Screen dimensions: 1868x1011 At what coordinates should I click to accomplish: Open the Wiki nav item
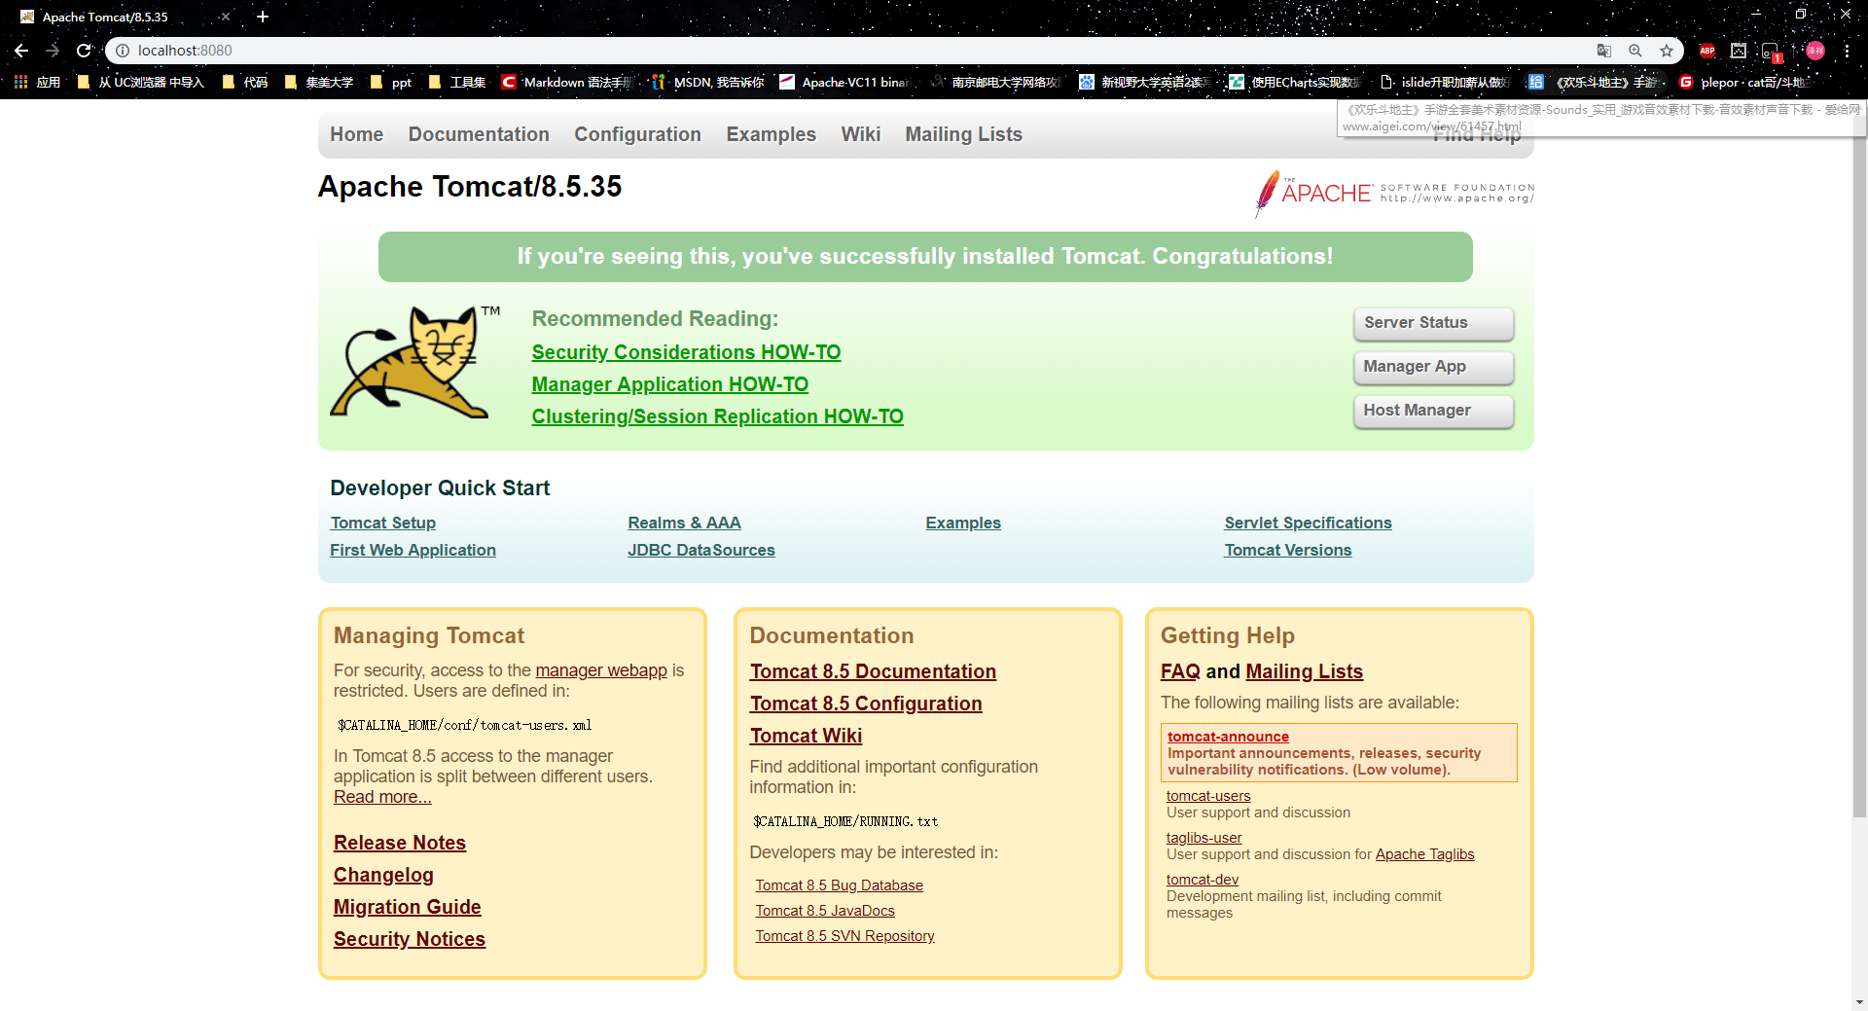[x=860, y=134]
